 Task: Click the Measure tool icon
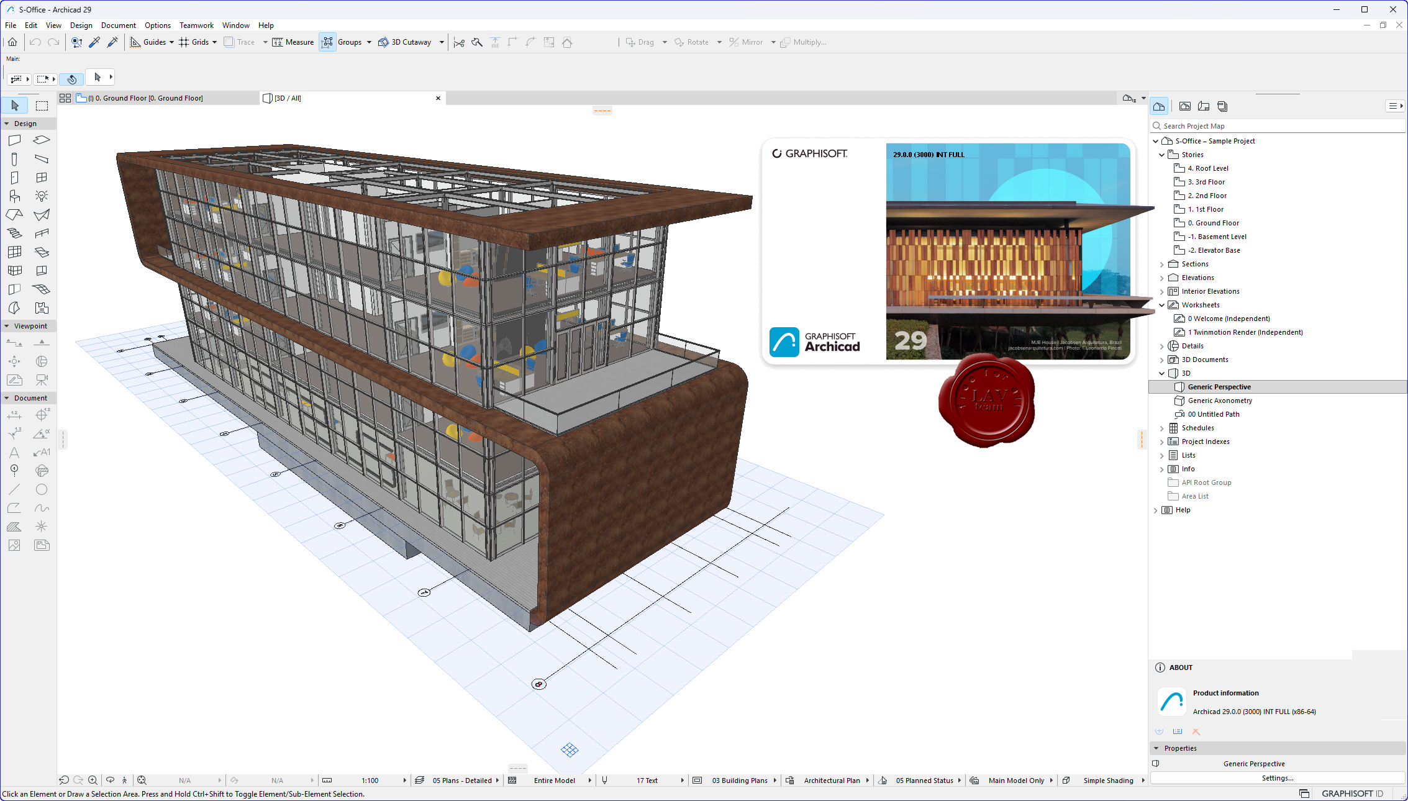point(278,42)
